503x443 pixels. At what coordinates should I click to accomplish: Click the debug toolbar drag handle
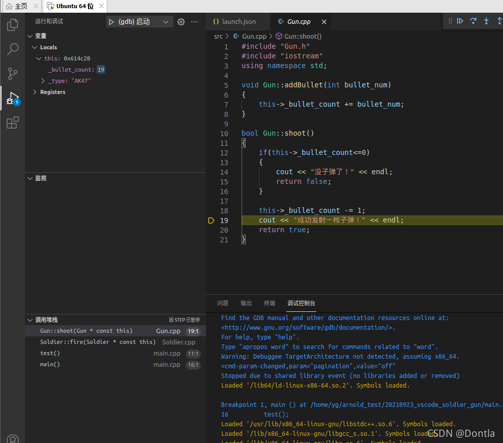click(450, 21)
